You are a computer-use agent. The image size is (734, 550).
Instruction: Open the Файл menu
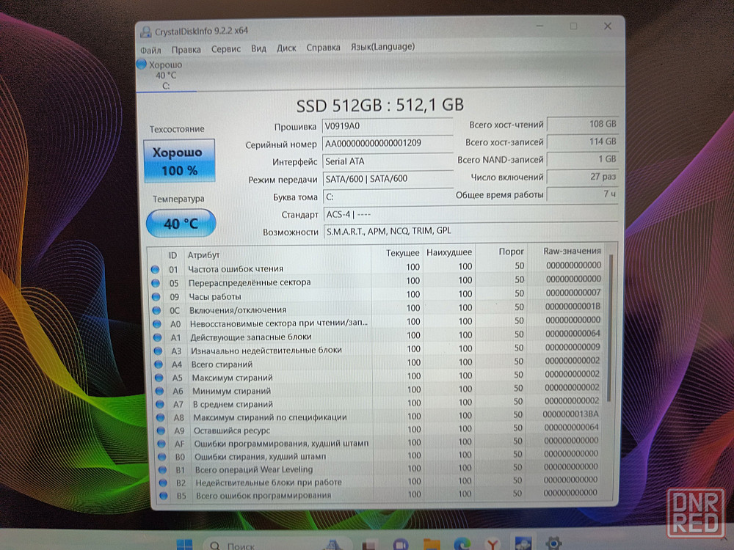[150, 50]
